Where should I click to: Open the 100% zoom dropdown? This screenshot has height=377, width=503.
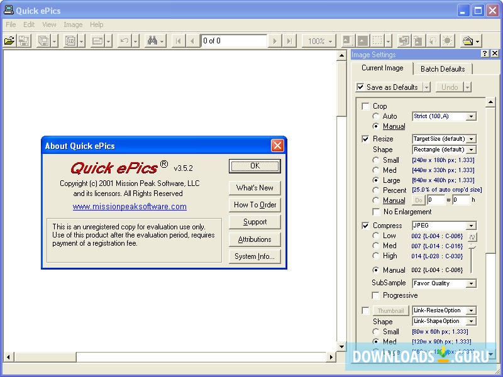(319, 41)
